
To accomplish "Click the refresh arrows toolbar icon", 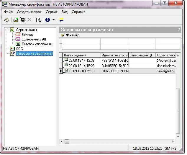I will click(x=61, y=20).
